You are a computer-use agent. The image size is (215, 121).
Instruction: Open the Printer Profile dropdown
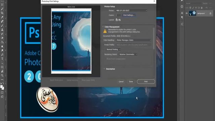coord(134,45)
